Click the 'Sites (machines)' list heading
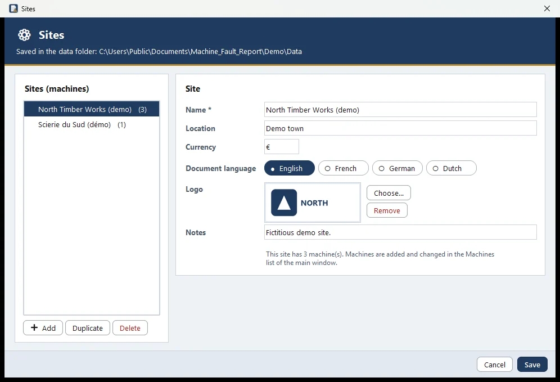Viewport: 560px width, 382px height. (x=57, y=89)
